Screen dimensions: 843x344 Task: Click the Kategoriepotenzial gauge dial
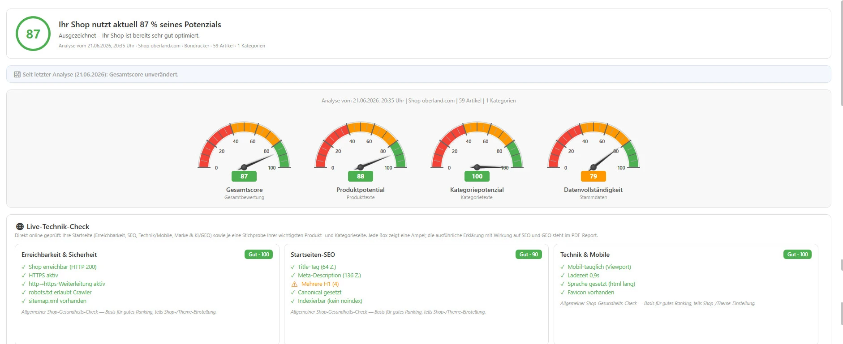[x=477, y=146]
